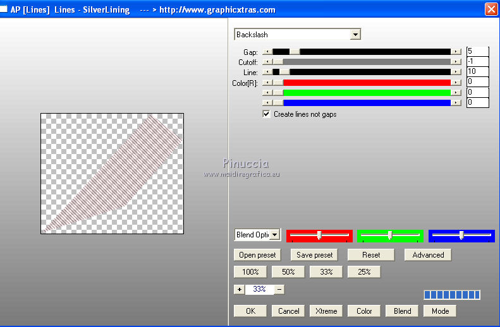Click the Xtreme button
The image size is (500, 327).
coord(326,311)
